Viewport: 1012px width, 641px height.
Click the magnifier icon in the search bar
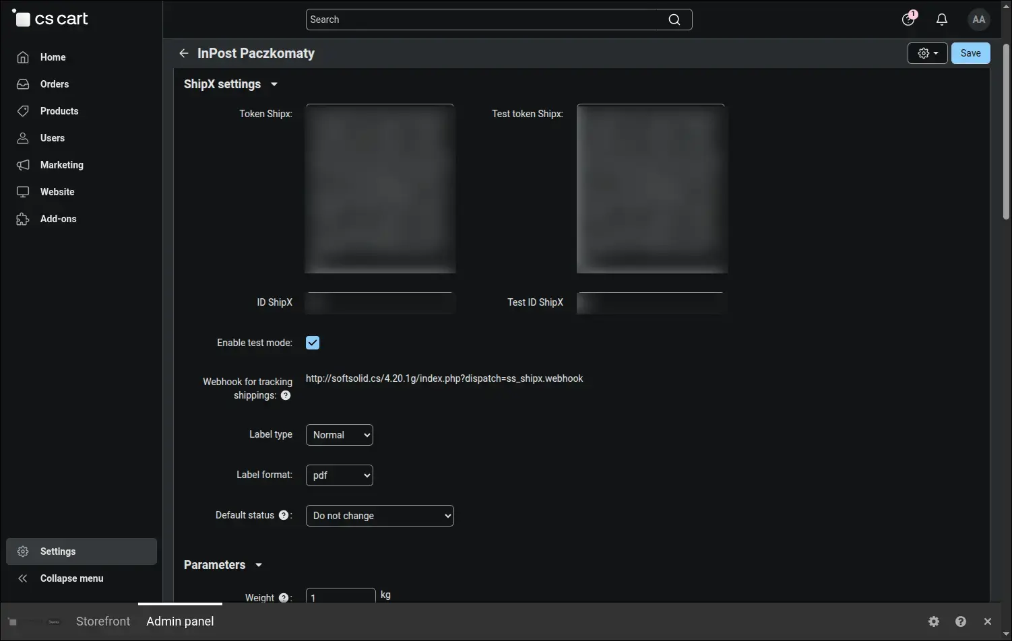[674, 20]
